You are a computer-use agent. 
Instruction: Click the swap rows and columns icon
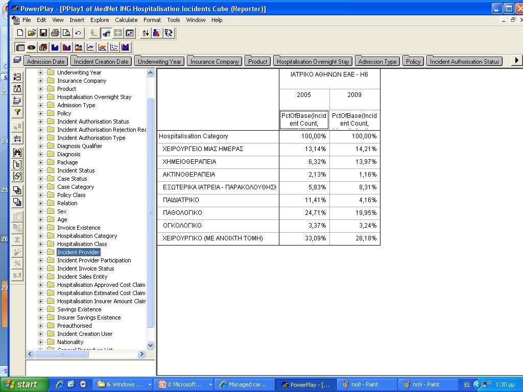tap(129, 33)
